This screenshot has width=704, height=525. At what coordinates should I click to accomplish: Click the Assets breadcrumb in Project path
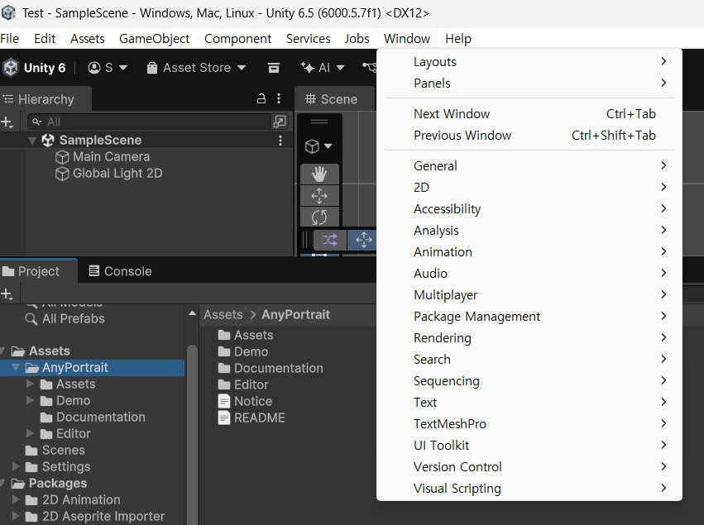(223, 314)
